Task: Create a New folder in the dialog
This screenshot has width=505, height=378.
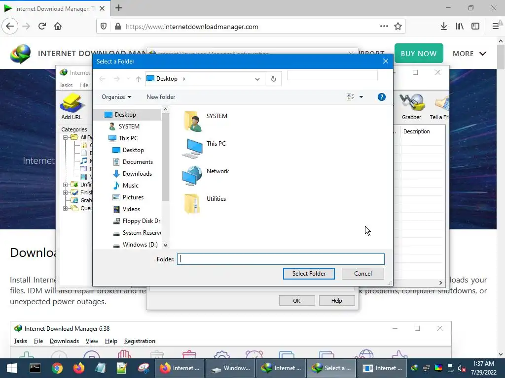Action: pos(161,97)
